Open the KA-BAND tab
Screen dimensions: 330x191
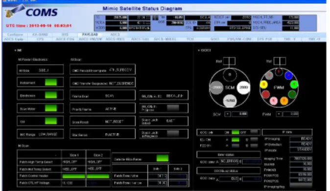click(40, 34)
